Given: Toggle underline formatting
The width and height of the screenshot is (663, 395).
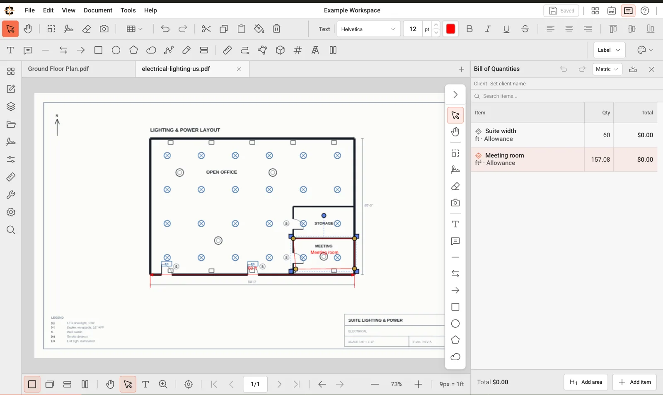Looking at the screenshot, I should [506, 29].
